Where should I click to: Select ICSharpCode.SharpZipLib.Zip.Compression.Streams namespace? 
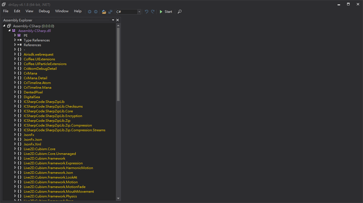point(65,130)
